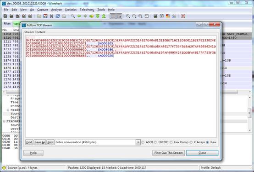The width and height of the screenshot is (254, 172).
Task: Click the Print toolbar printer icon
Action: (64, 16)
